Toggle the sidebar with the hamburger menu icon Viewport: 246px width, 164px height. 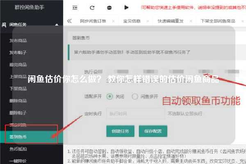point(75,7)
